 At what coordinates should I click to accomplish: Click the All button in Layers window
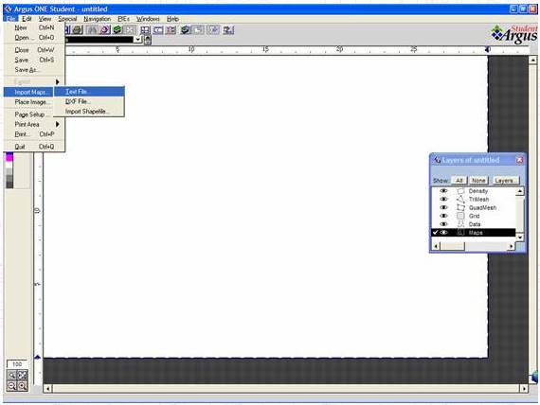click(x=459, y=181)
